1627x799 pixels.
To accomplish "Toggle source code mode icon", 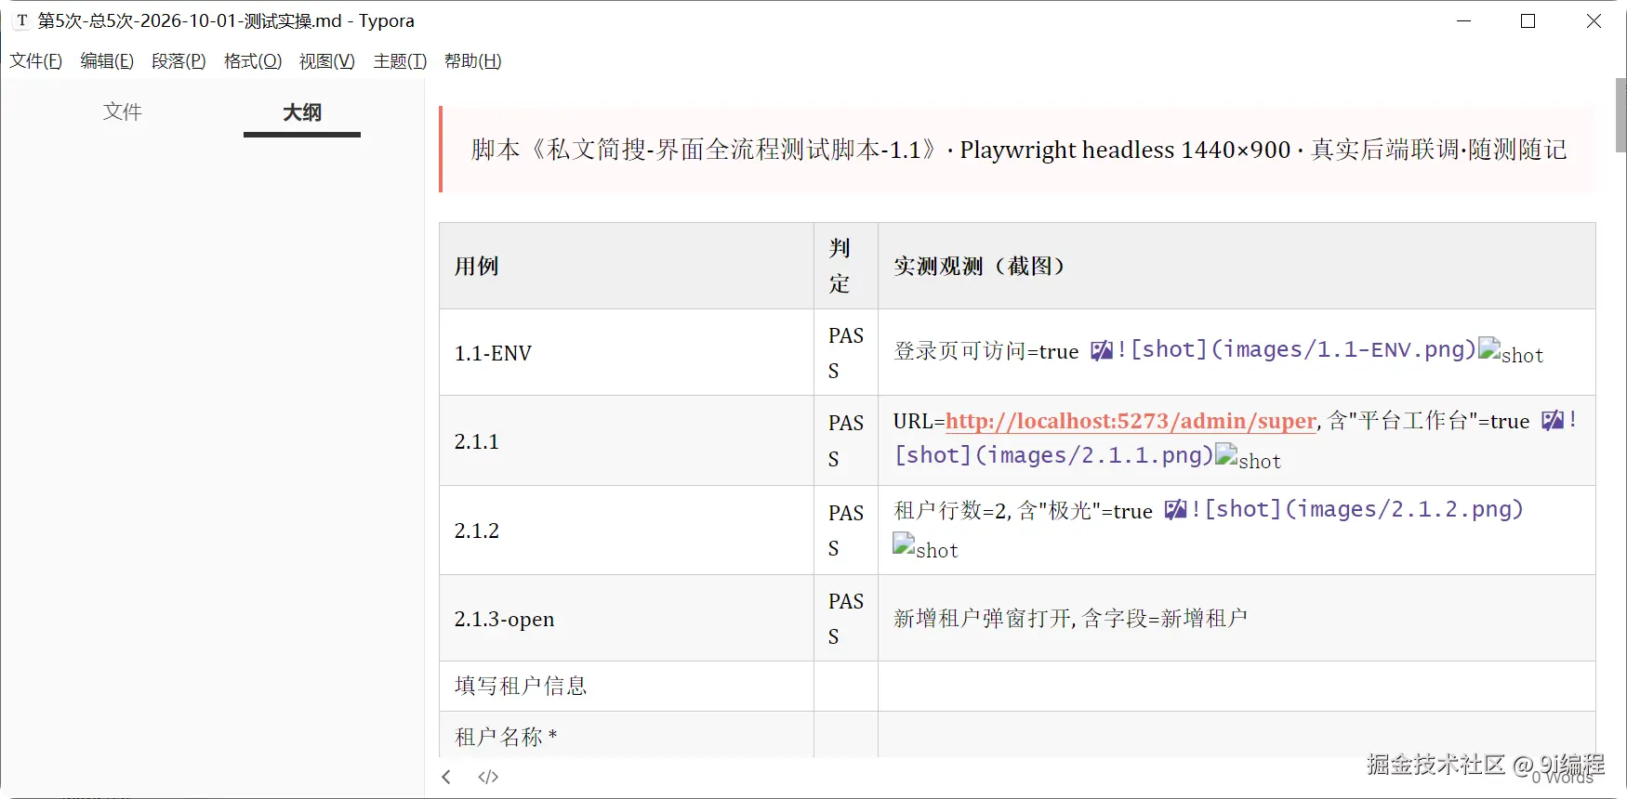I will [488, 777].
